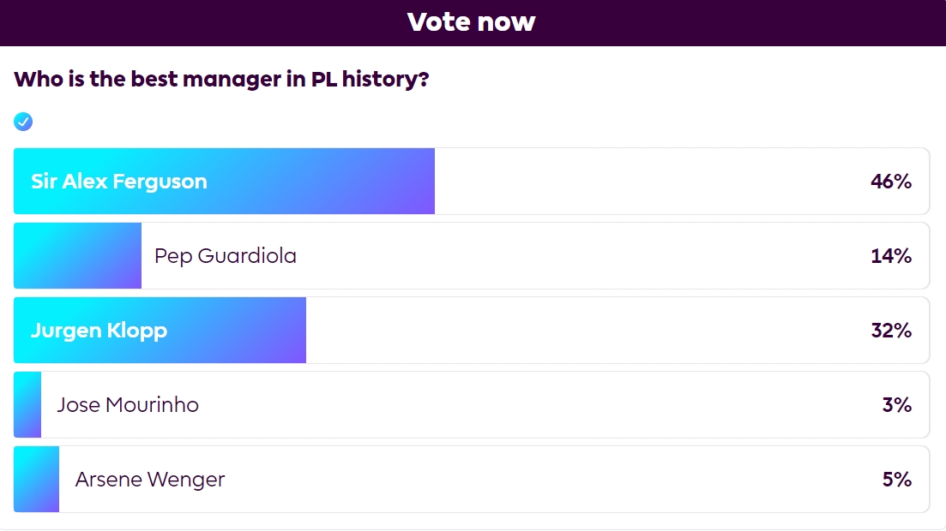Vote for Sir Alex Ferguson
This screenshot has width=946, height=531.
point(119,182)
